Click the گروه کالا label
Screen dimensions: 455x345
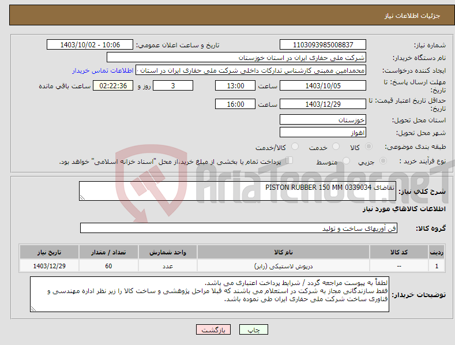(x=431, y=228)
